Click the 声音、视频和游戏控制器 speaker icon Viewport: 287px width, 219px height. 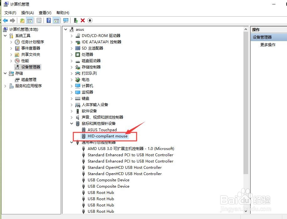point(78,117)
